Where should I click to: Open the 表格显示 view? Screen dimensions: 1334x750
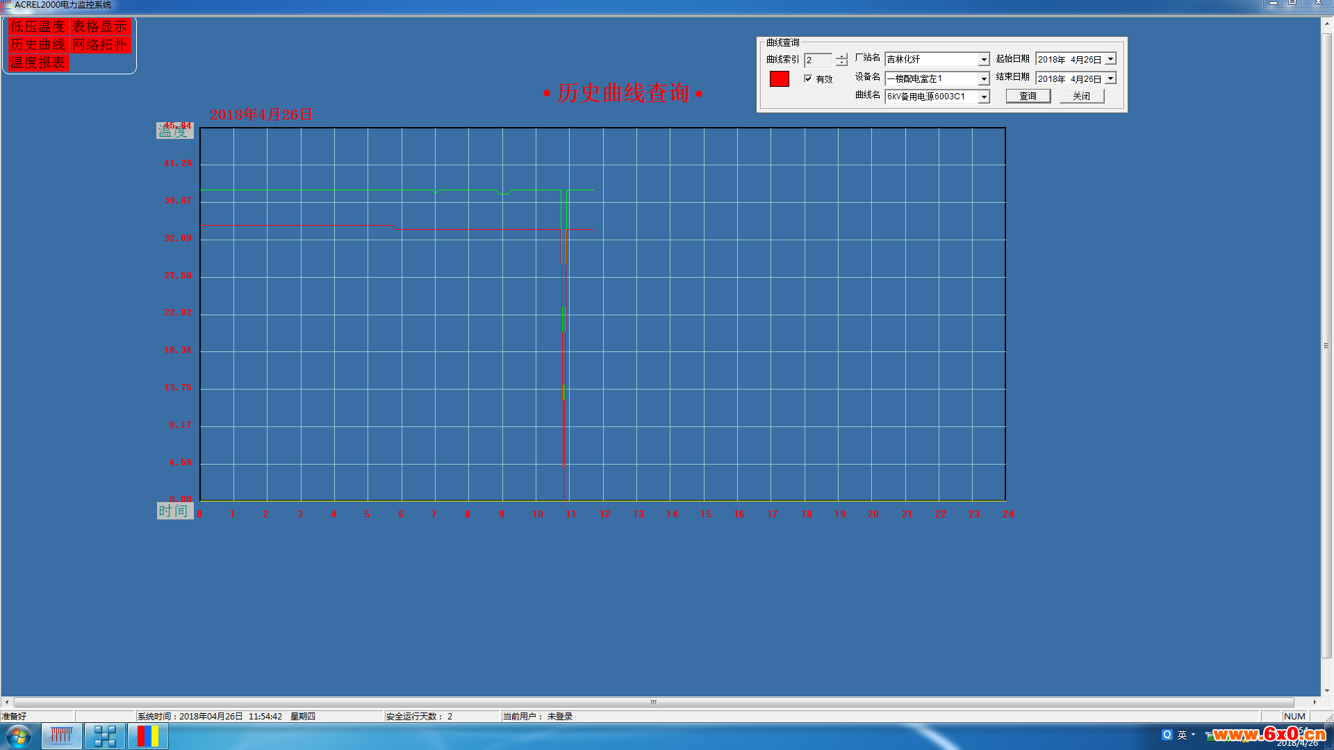[100, 26]
